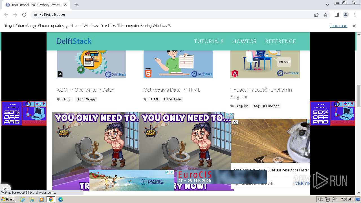Share this page icon in address bar
Viewport: 361px width, 203px height.
(316, 15)
